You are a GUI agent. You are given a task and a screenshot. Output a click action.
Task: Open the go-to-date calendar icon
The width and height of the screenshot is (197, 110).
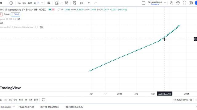tap(43, 100)
